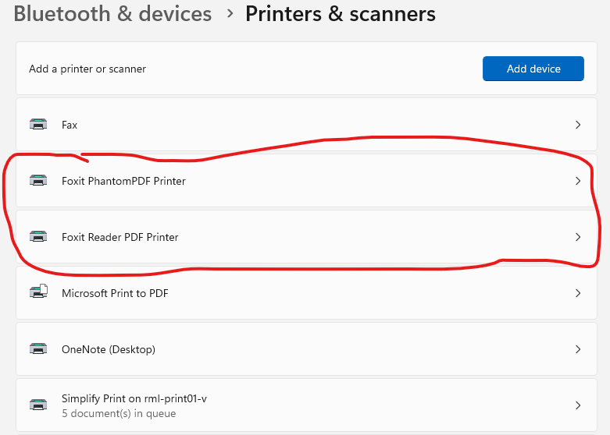Click the Simplify Print printer icon
The height and width of the screenshot is (435, 610).
click(38, 405)
